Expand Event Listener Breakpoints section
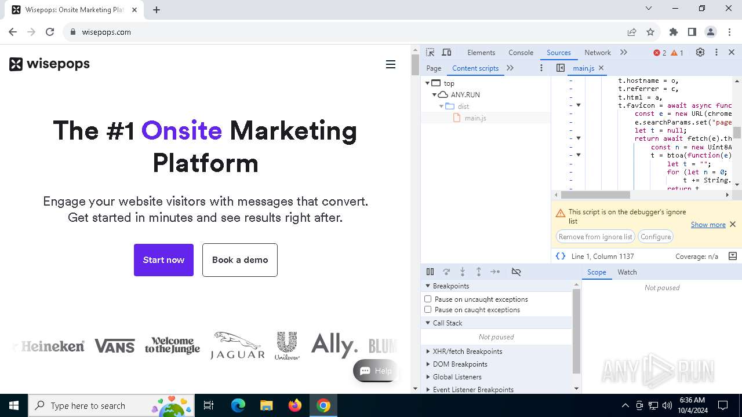The height and width of the screenshot is (417, 742). [x=428, y=389]
